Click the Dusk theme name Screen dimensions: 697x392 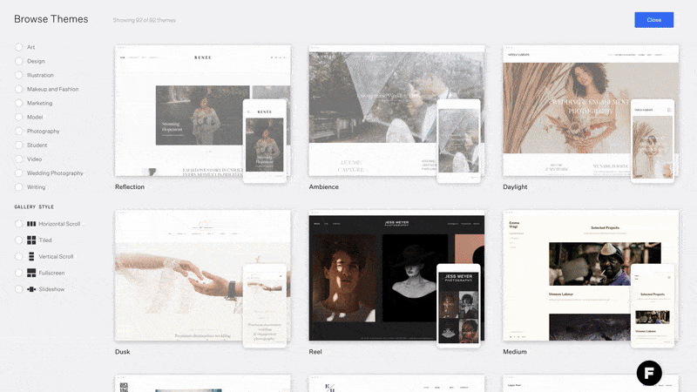122,352
